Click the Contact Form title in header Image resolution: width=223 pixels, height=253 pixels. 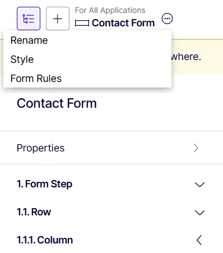pyautogui.click(x=123, y=23)
